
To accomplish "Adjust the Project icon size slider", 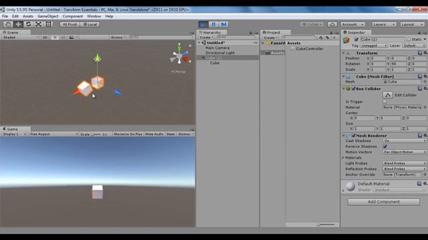I will point(326,225).
